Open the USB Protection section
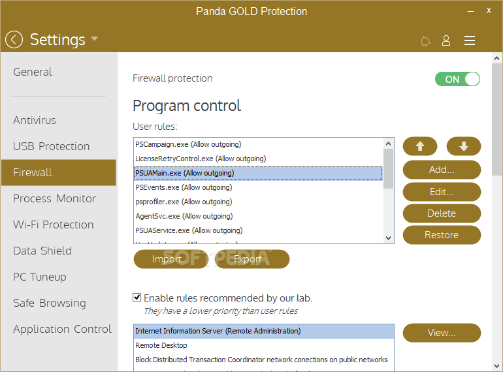Image resolution: width=503 pixels, height=372 pixels. pyautogui.click(x=52, y=146)
